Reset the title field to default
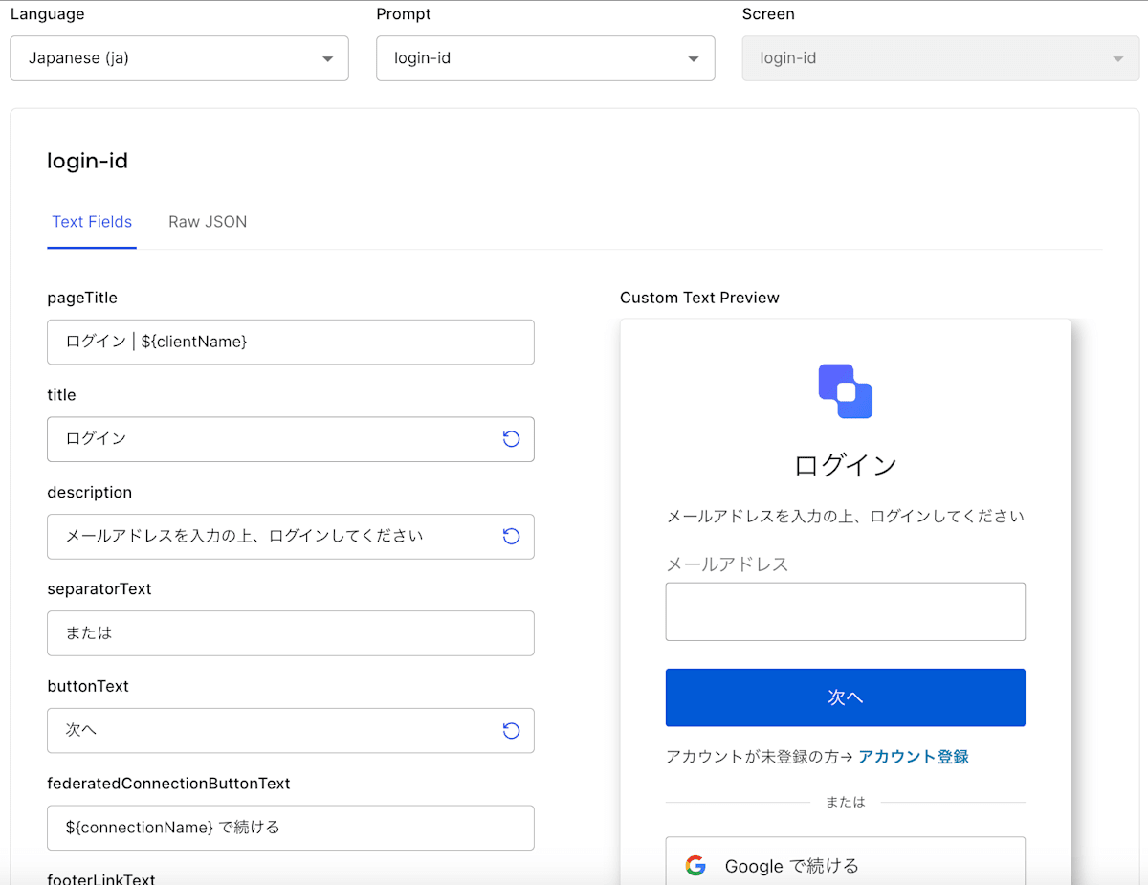Viewport: 1148px width, 885px height. (511, 439)
